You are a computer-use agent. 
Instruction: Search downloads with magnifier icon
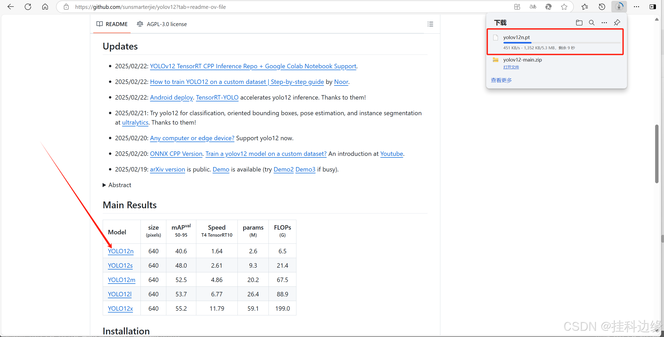[x=592, y=23]
